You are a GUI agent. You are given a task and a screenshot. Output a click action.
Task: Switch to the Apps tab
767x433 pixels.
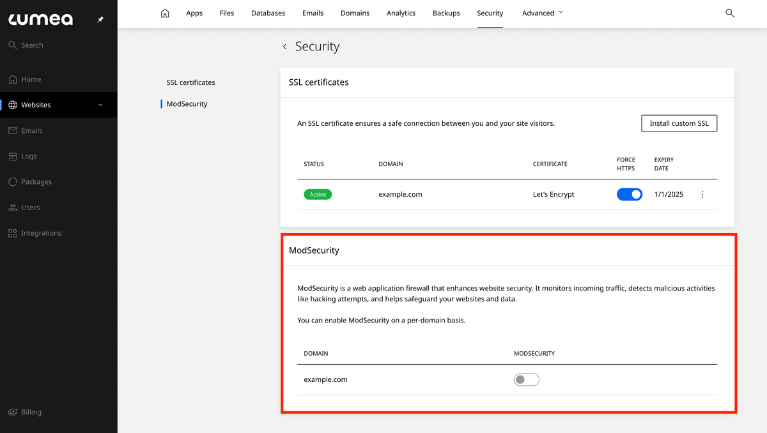point(194,13)
